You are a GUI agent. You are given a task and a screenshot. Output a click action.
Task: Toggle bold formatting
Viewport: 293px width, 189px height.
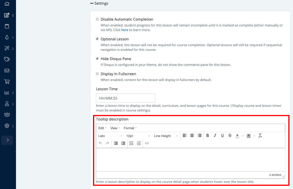click(x=208, y=136)
